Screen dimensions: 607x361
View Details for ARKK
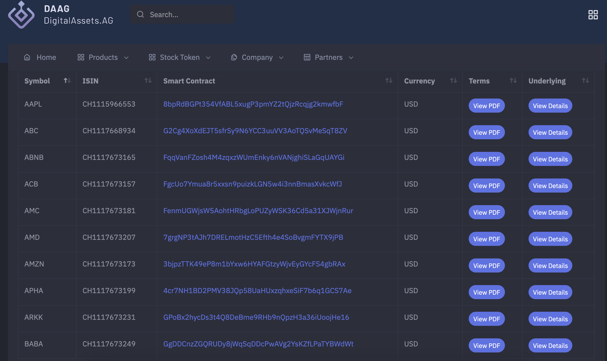pos(550,319)
